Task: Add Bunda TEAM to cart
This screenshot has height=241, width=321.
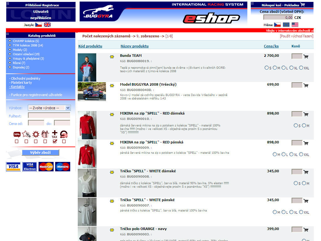Action: tap(306, 56)
